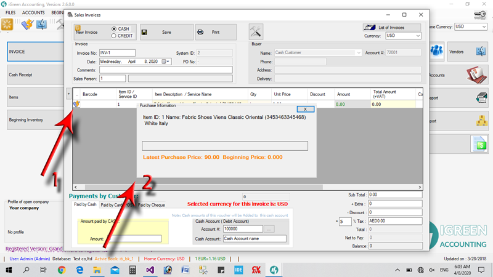Click the keys icon at top right
Image resolution: width=493 pixels, height=277 pixels.
[480, 14]
